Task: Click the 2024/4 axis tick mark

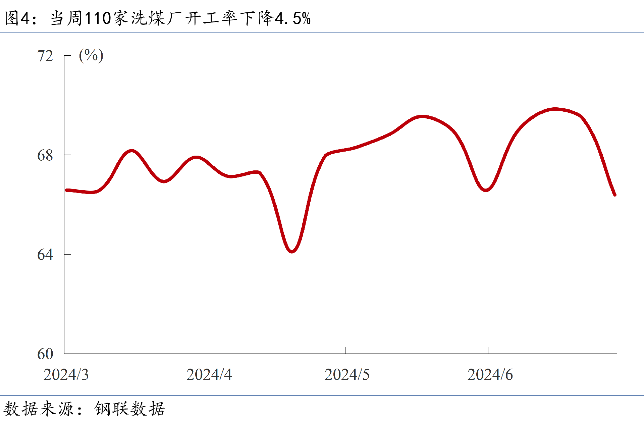Action: [x=207, y=350]
